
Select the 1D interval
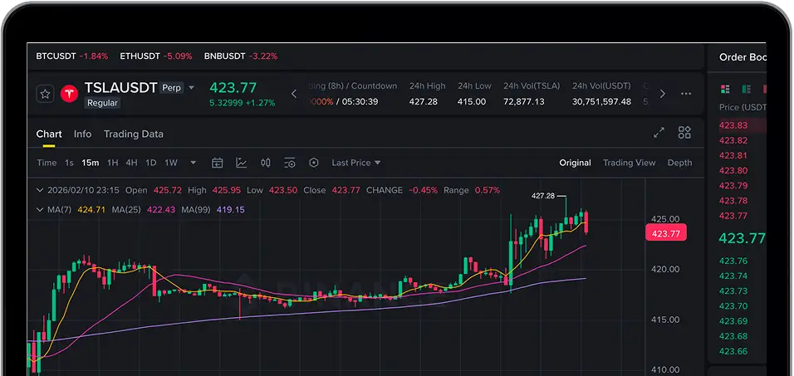coord(151,163)
